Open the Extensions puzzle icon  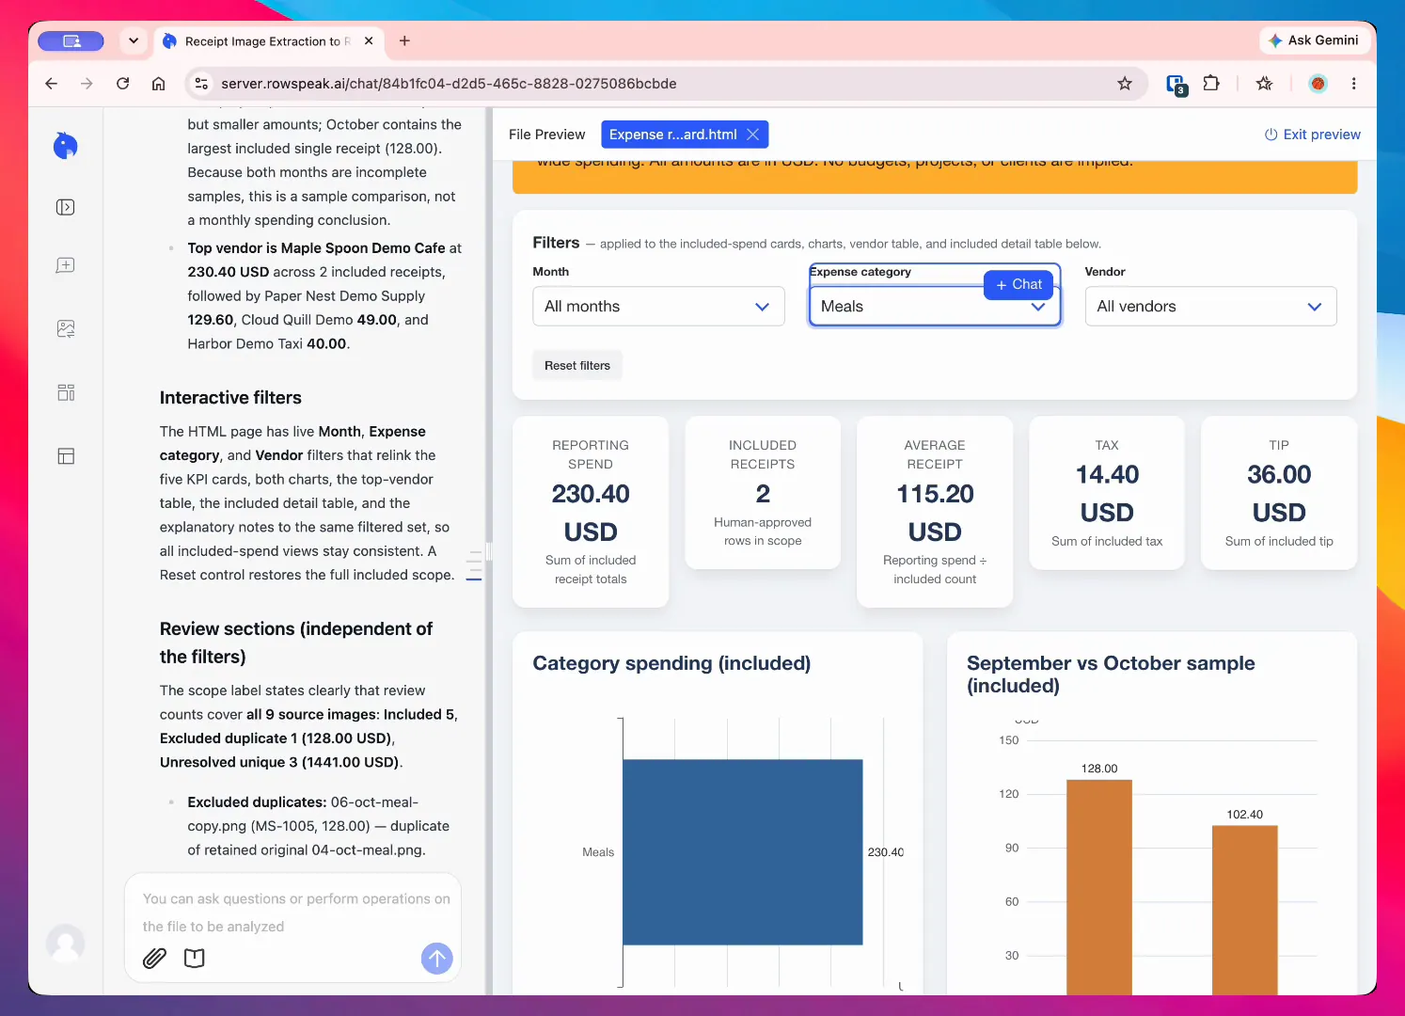(x=1211, y=84)
